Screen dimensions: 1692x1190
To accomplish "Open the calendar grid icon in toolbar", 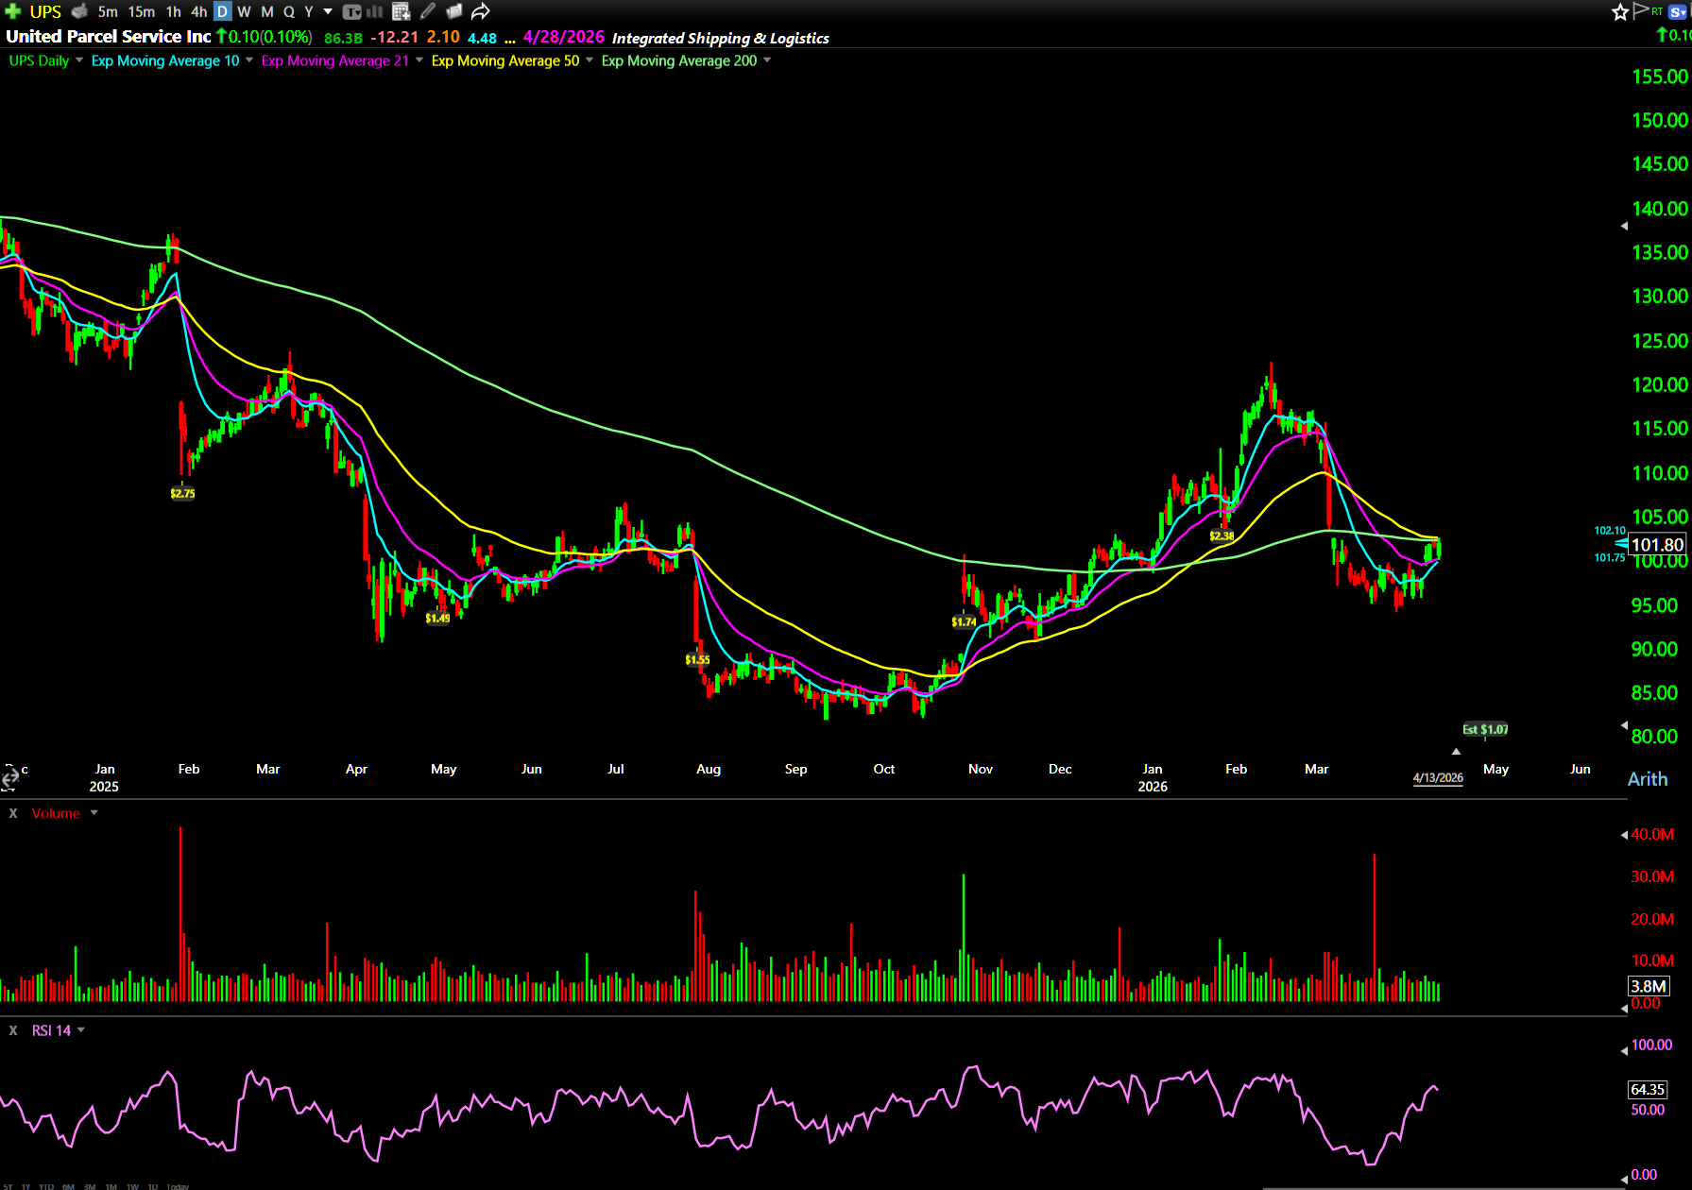I will [401, 11].
